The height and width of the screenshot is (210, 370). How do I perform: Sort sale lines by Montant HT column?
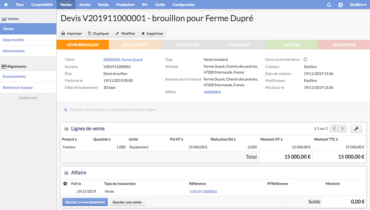(271, 139)
